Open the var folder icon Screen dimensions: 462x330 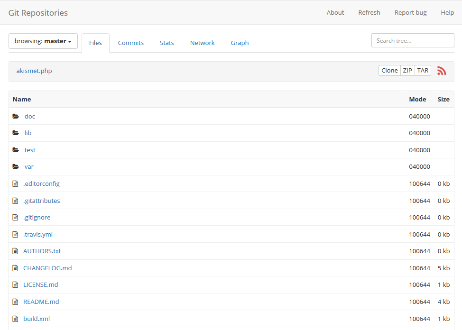[16, 166]
